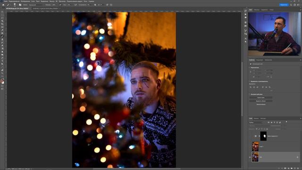Open the Фильтр menu
This screenshot has height=170, width=302.
point(52,1)
